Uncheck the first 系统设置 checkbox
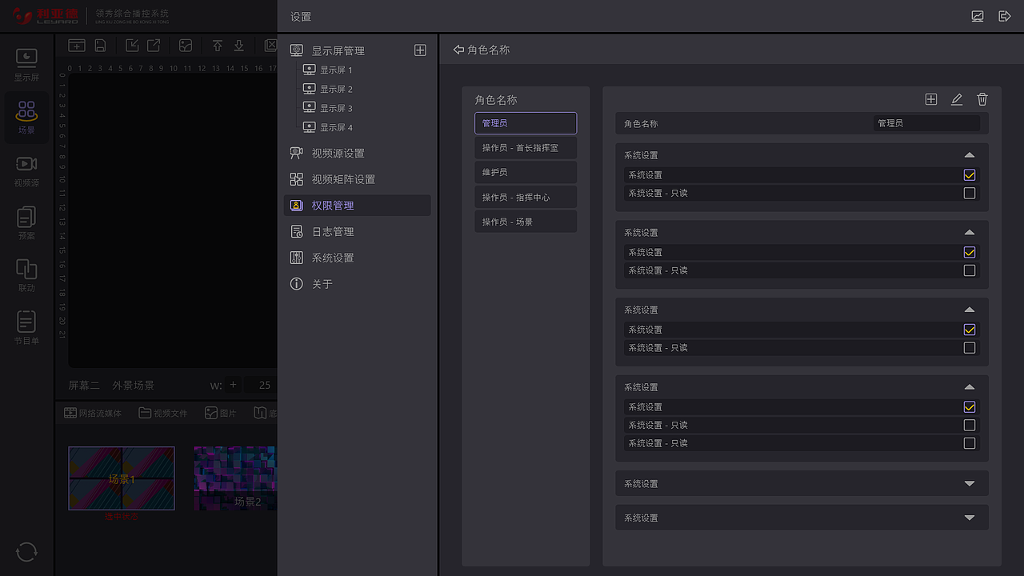This screenshot has width=1024, height=576. click(969, 174)
